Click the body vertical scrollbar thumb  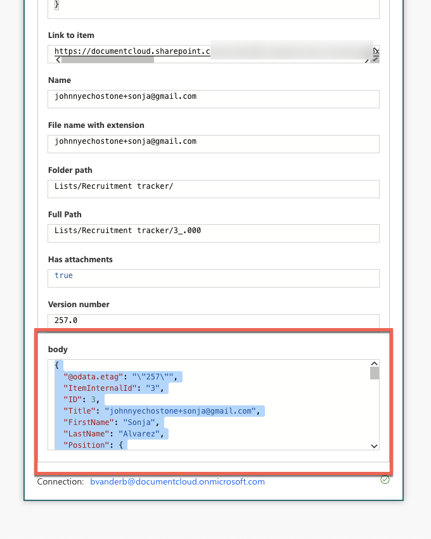[374, 372]
